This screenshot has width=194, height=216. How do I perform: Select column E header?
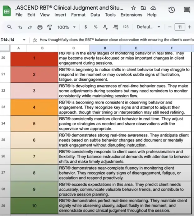point(136,48)
